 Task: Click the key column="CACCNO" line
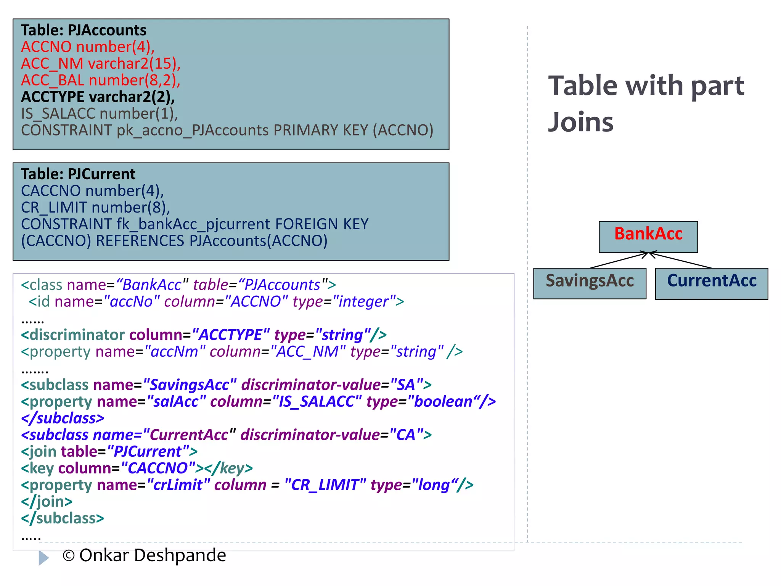tap(137, 468)
